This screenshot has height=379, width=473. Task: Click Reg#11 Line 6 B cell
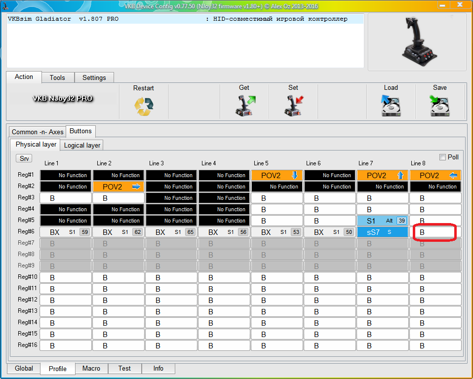click(x=329, y=289)
